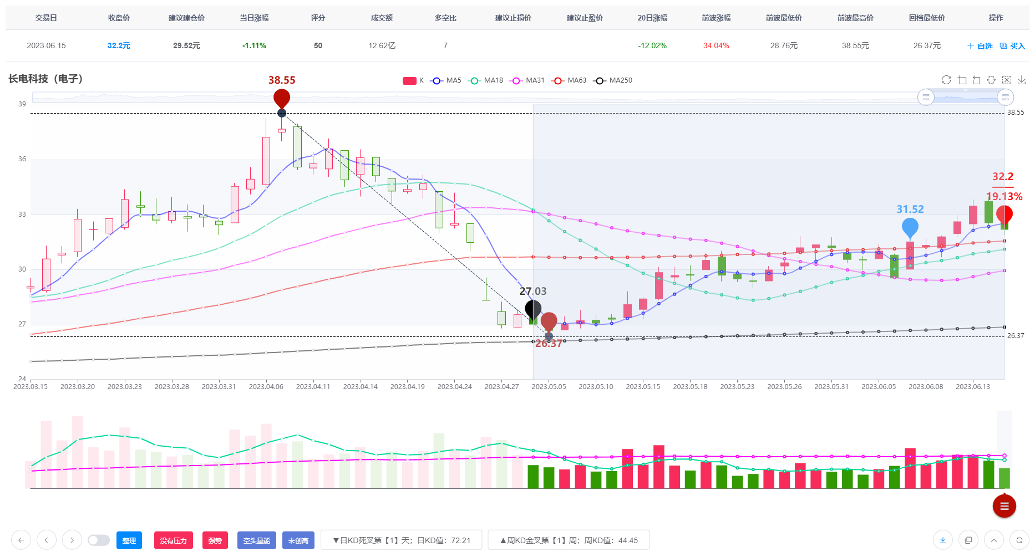Clear the brush selection with X-box icon
The image size is (1035, 552).
[x=1007, y=80]
